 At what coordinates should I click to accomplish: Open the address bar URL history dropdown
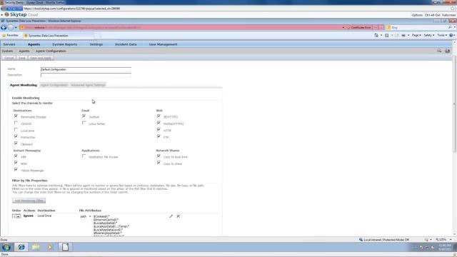(343, 27)
